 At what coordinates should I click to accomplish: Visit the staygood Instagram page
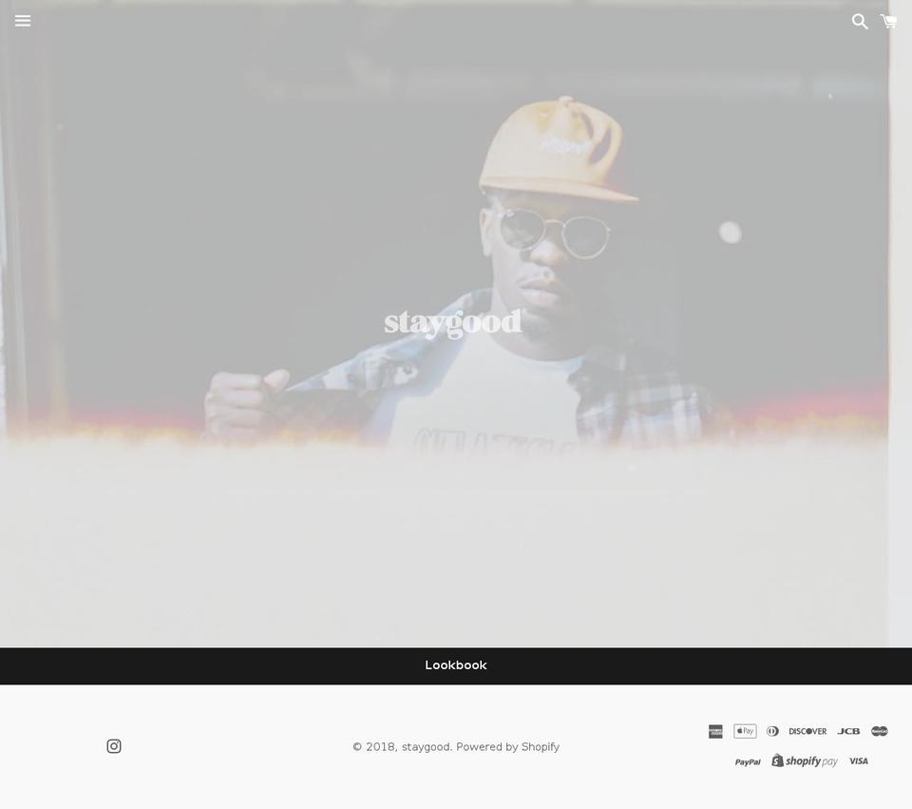point(114,746)
